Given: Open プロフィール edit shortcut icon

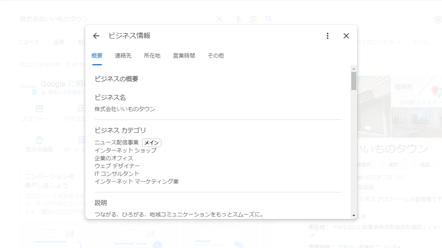Looking at the screenshot, I should tap(39, 109).
